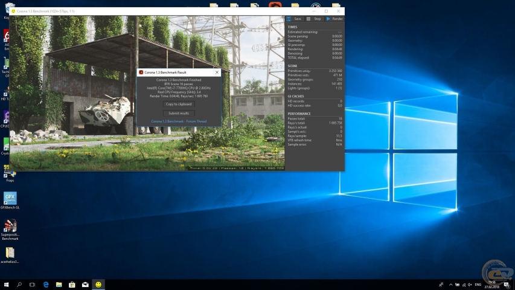Click the People icon on taskbar
Viewport: 515px width, 290px height.
(x=441, y=285)
